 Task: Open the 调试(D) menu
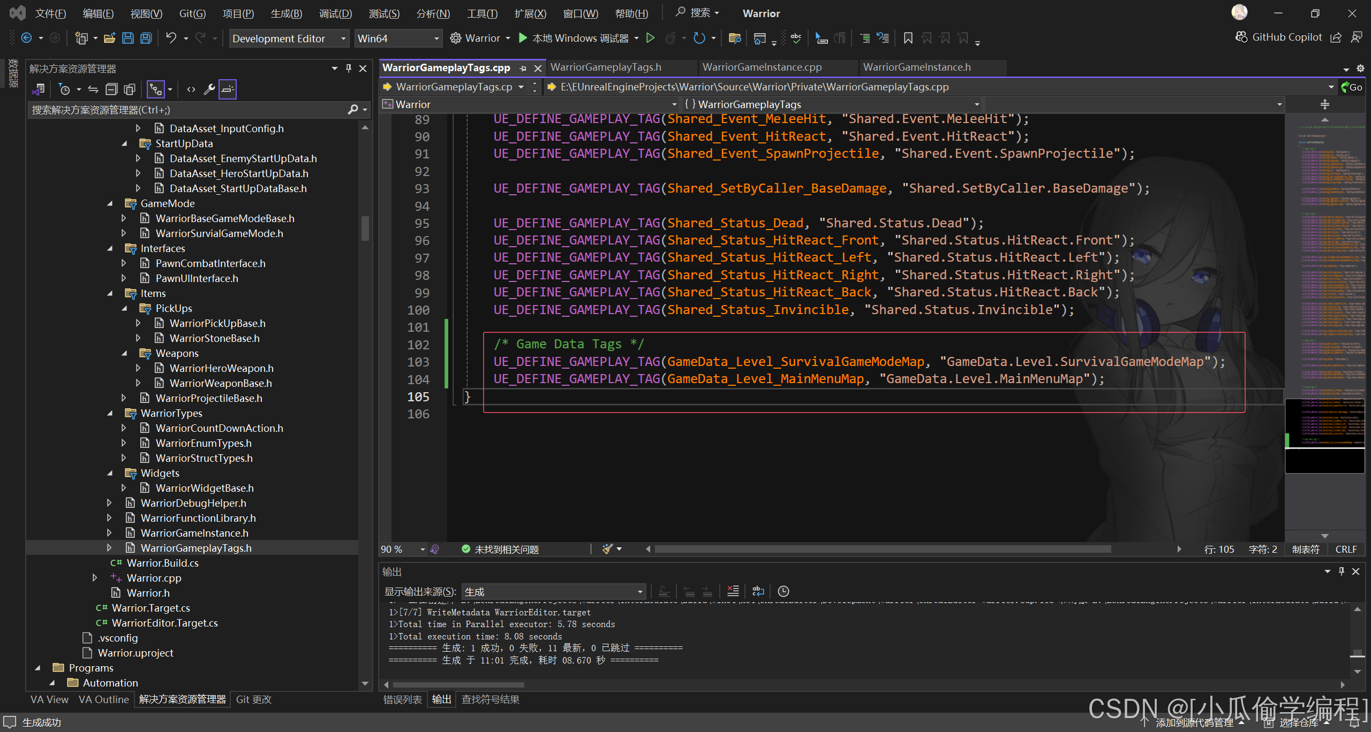coord(335,13)
